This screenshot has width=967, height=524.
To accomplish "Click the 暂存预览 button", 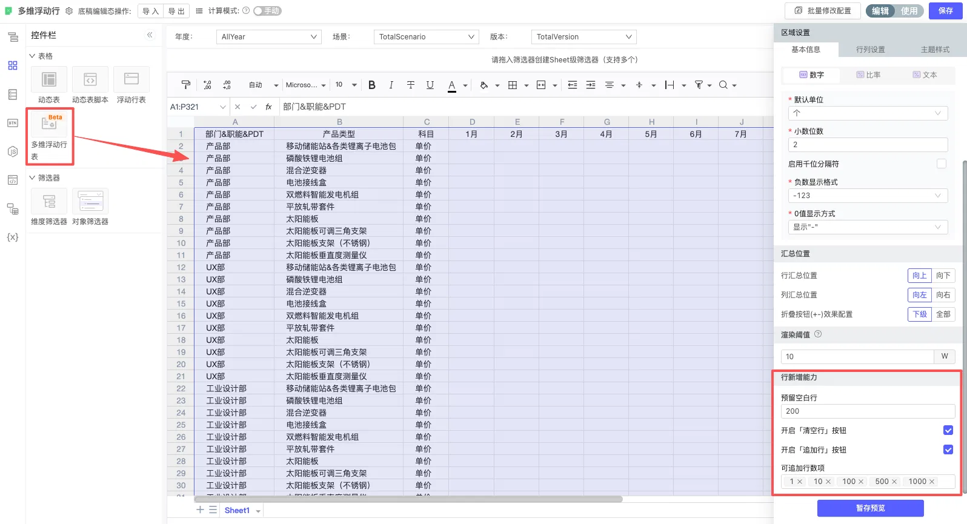I will pos(870,508).
